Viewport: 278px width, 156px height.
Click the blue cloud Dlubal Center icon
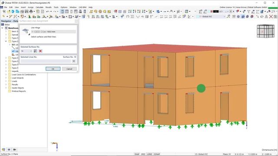point(13,12)
